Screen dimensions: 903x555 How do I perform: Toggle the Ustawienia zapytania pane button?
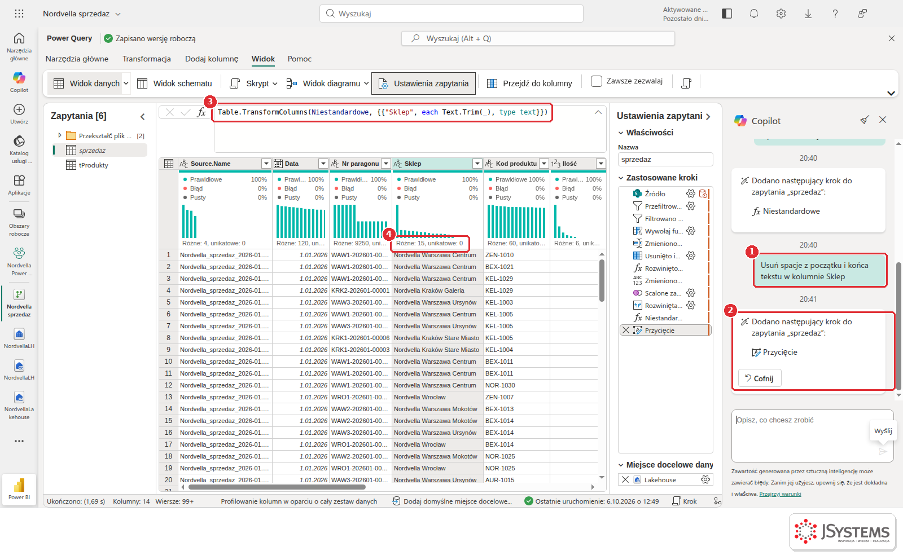click(x=424, y=83)
